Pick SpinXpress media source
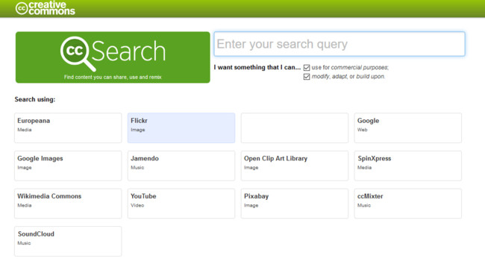The image size is (485, 273). 408,166
